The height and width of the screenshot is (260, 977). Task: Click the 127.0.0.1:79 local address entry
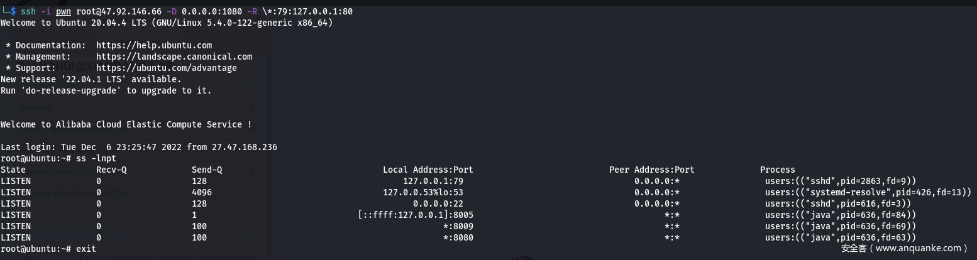point(433,181)
